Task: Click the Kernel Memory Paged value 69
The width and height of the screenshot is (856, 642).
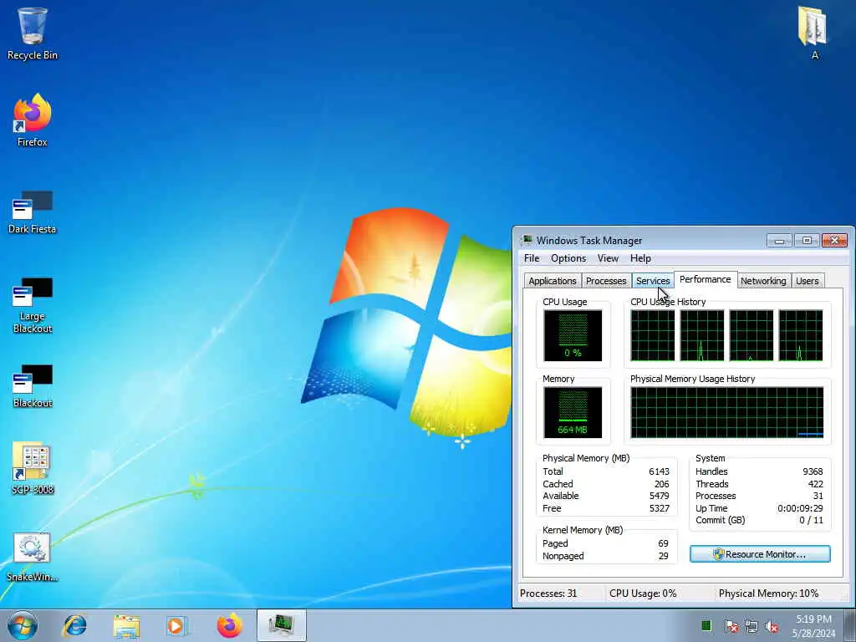Action: [663, 543]
